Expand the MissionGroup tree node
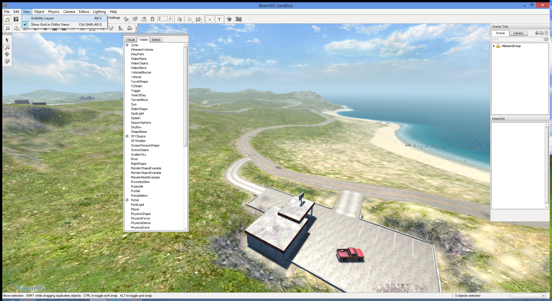The width and height of the screenshot is (552, 301). tap(494, 46)
